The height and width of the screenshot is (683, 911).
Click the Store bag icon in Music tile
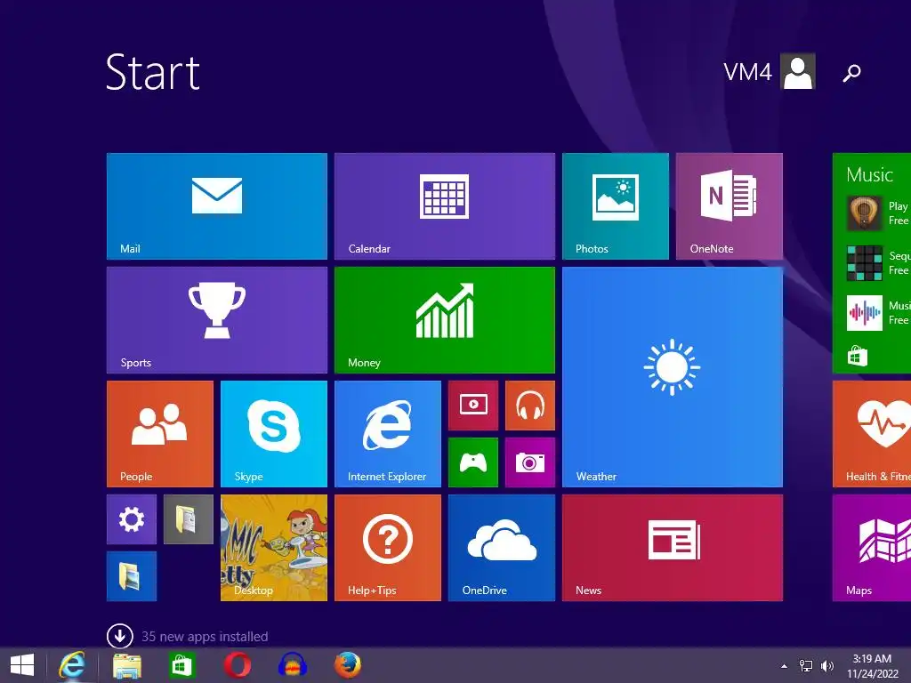(x=857, y=356)
